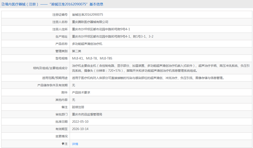Image resolution: width=253 pixels, height=148 pixels.
Task: Click approval department 重庆市药品监督管理局
Action: 87,114
